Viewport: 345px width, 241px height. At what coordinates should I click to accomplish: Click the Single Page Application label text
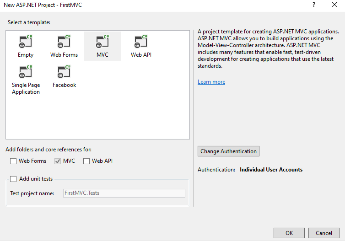point(26,88)
